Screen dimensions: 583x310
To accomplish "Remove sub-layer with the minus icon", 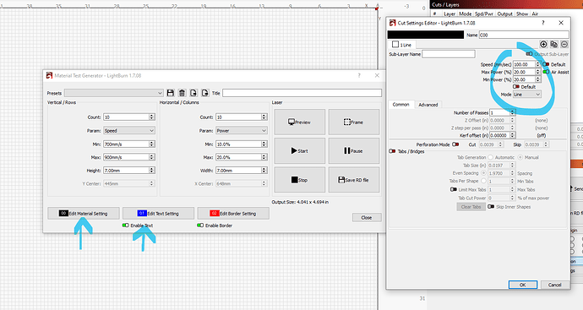I will [564, 44].
